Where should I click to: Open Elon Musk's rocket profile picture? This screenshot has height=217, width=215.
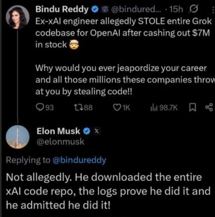coord(18,137)
